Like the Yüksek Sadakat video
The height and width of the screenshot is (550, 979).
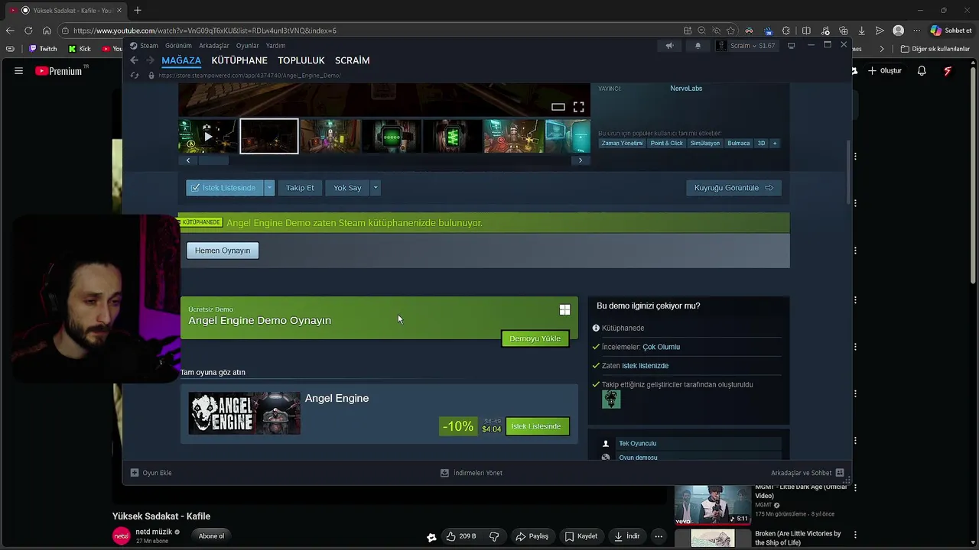[461, 536]
